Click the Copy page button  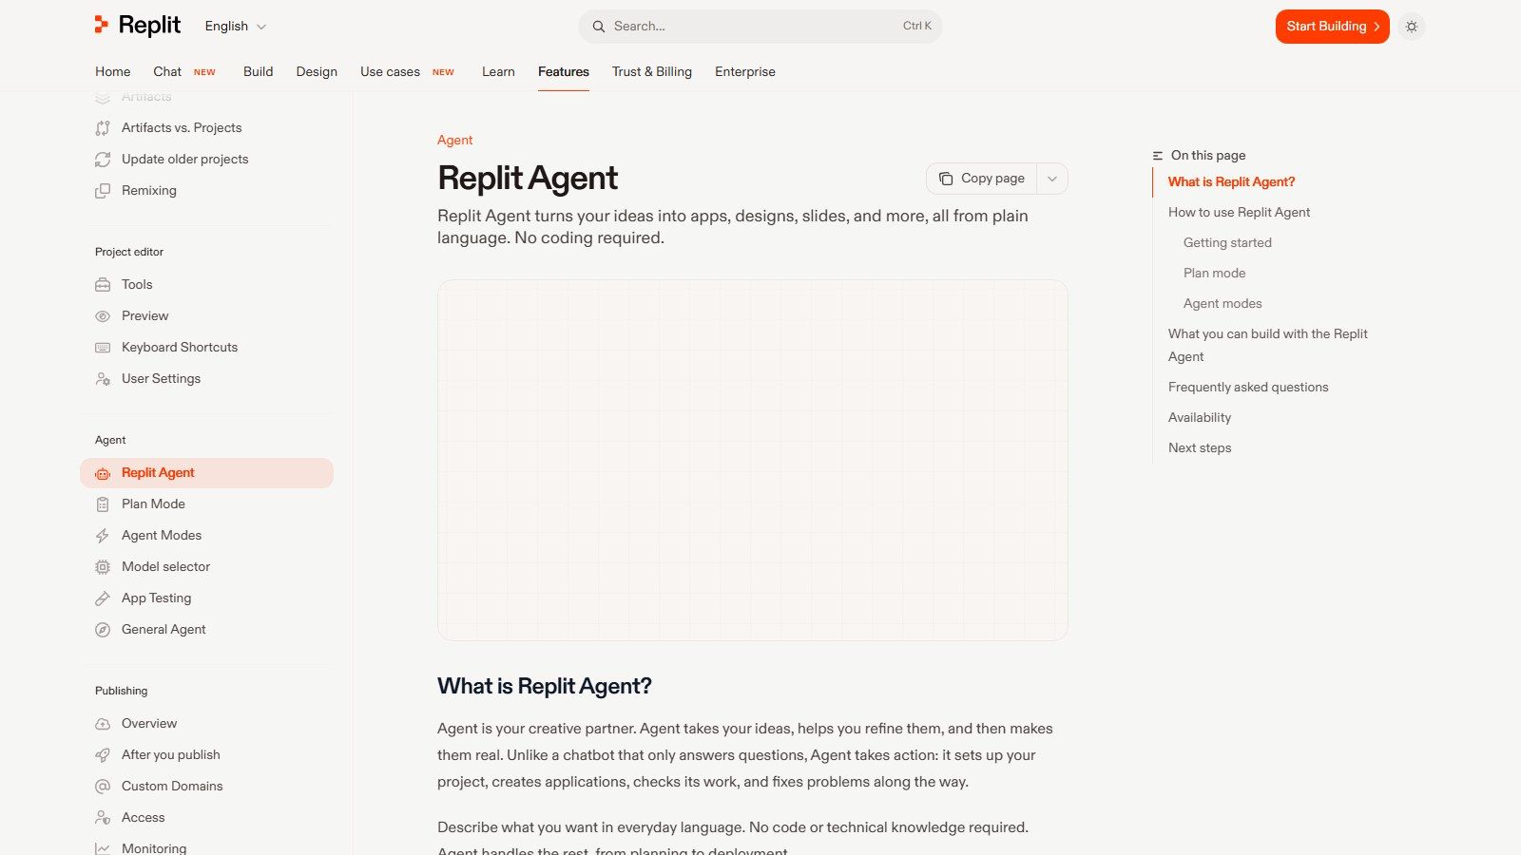click(982, 179)
